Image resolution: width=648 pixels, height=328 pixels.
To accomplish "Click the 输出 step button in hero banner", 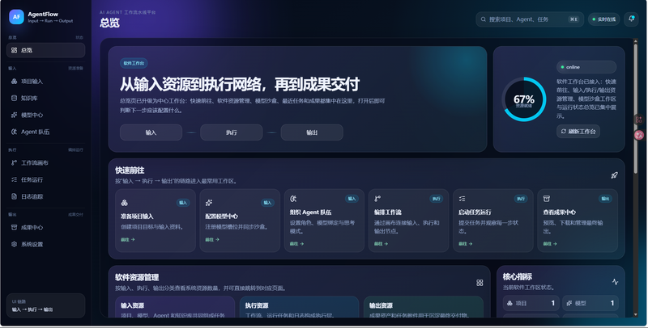I will pyautogui.click(x=312, y=132).
